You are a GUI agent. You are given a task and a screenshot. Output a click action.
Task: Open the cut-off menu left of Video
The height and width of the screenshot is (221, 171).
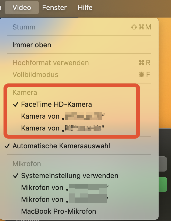(1, 8)
